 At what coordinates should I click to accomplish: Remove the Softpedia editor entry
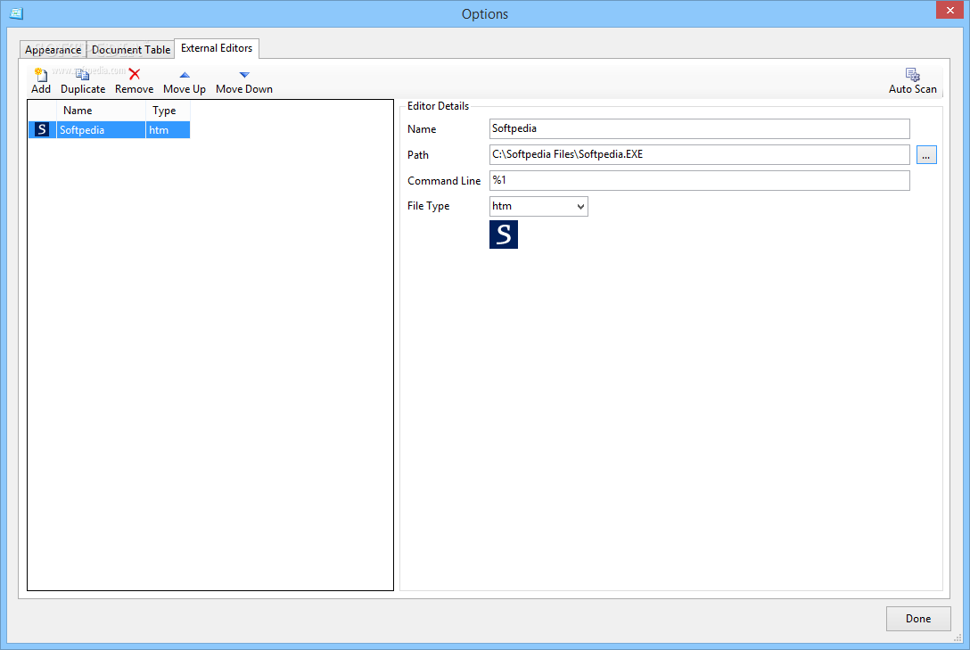click(x=135, y=81)
